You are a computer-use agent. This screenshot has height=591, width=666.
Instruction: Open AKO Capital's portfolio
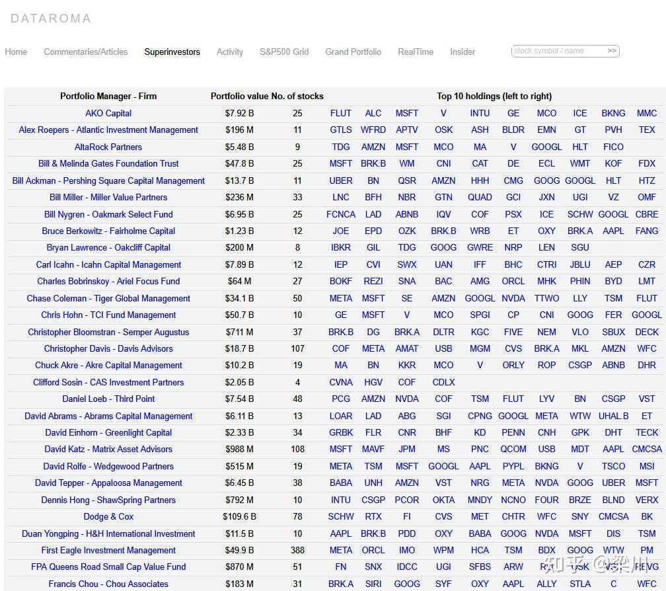[x=108, y=113]
